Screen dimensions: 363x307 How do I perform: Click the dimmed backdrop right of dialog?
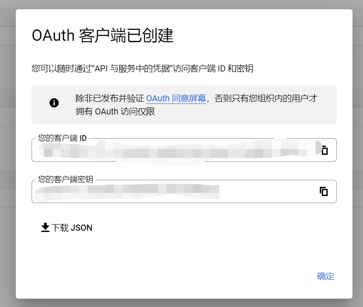[358, 153]
